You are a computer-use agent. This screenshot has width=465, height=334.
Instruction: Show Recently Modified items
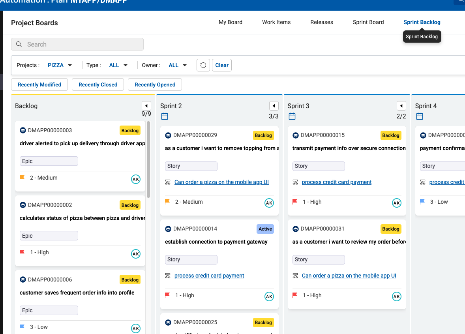pos(39,84)
